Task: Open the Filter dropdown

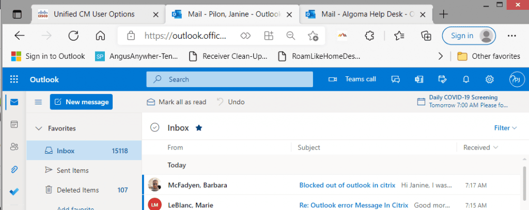Action: tap(505, 128)
